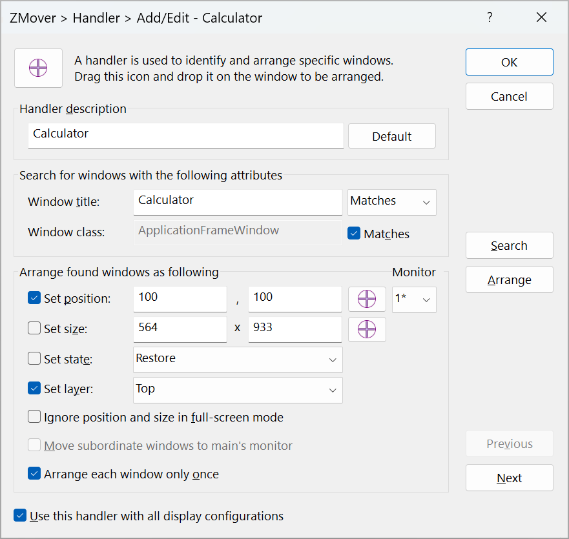
Task: Click the Window title text field
Action: 238,202
